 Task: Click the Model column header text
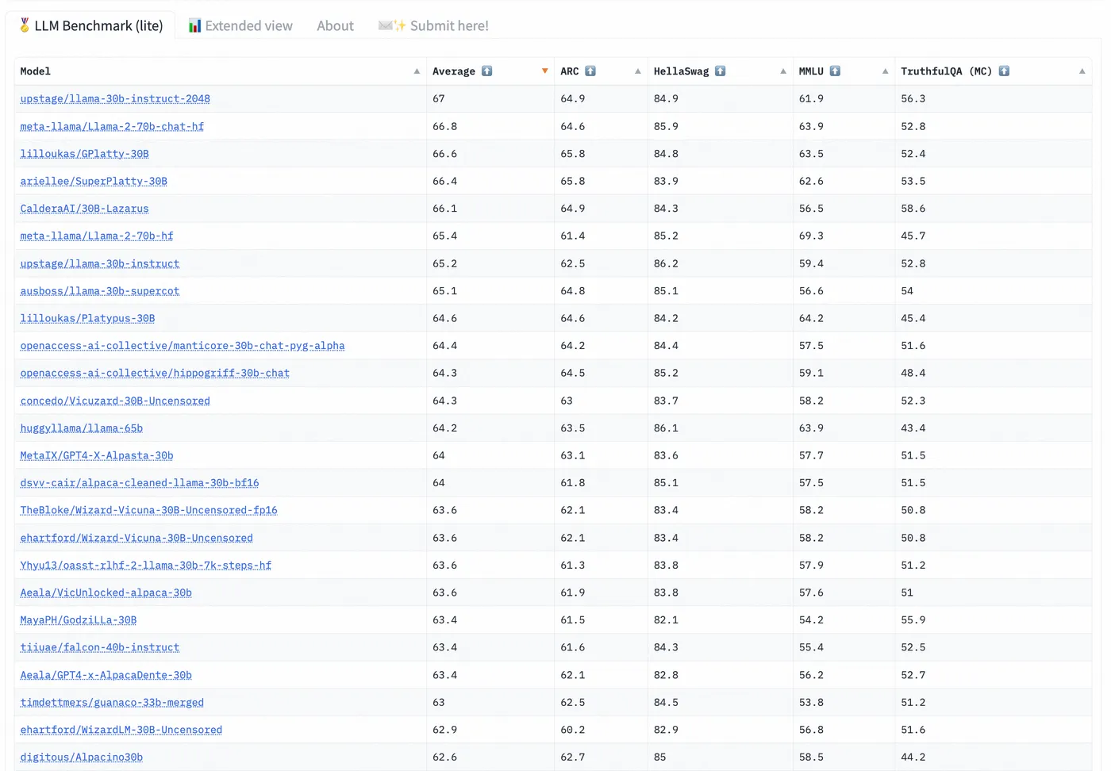tap(35, 71)
